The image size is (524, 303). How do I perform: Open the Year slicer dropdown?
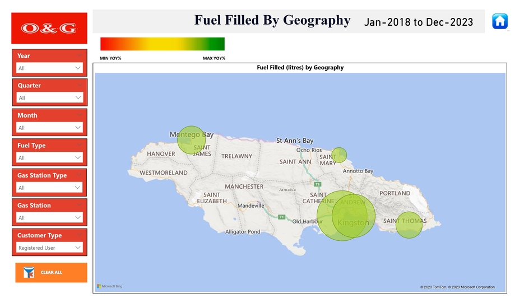[x=78, y=68]
